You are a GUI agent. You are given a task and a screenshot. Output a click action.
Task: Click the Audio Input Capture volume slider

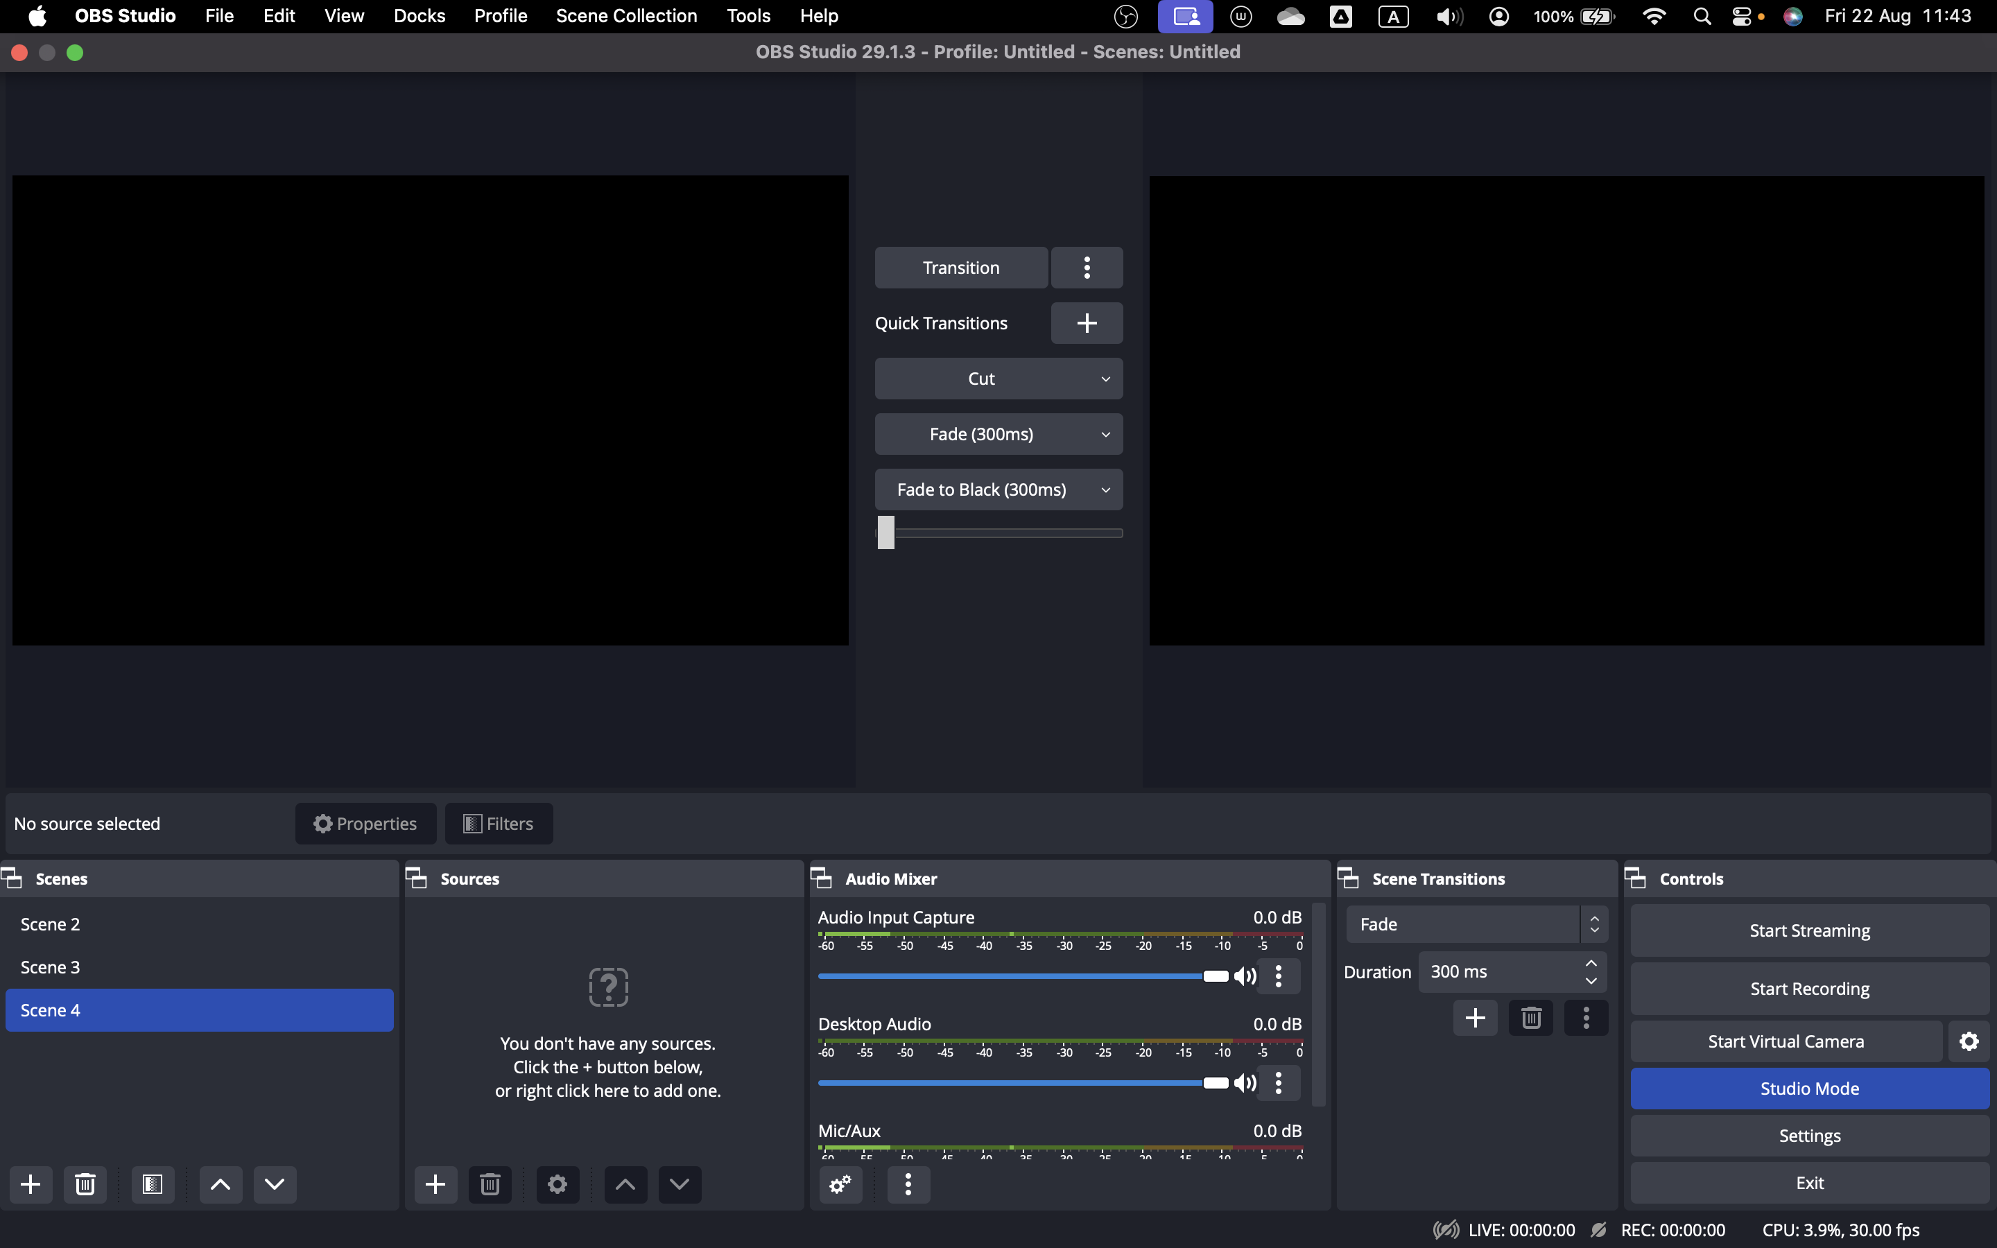[1019, 976]
